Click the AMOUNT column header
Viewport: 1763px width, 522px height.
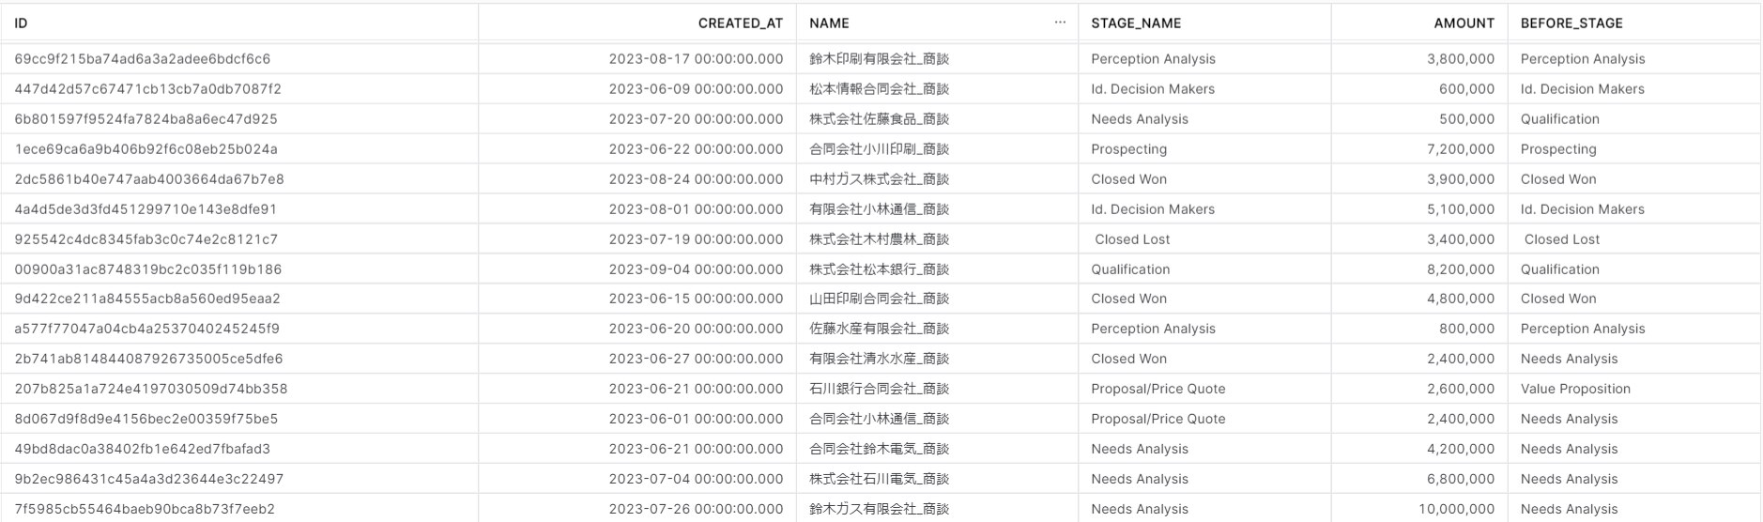tap(1419, 23)
